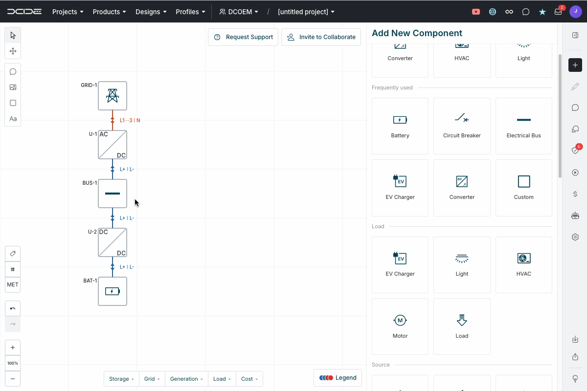Toggle the Legend display
This screenshot has width=587, height=391.
click(338, 377)
